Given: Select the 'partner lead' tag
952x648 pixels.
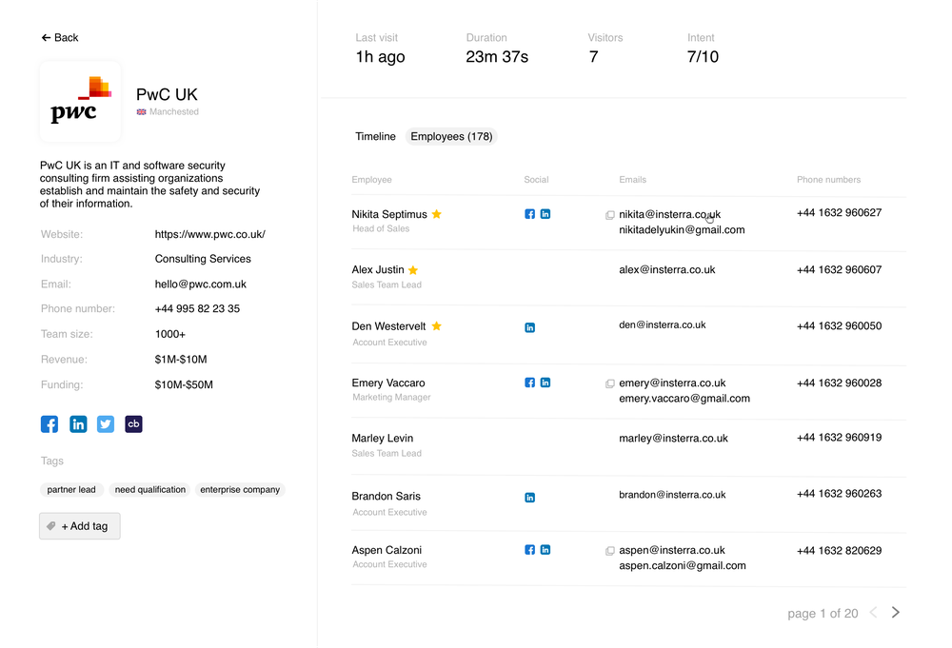Looking at the screenshot, I should [x=71, y=490].
